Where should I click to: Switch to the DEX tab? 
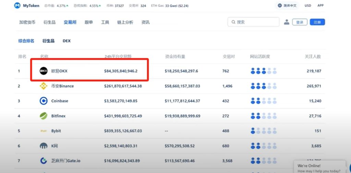[x=66, y=41]
